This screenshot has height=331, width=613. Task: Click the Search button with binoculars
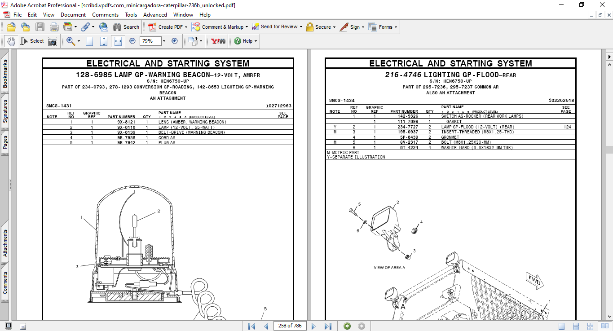[126, 27]
